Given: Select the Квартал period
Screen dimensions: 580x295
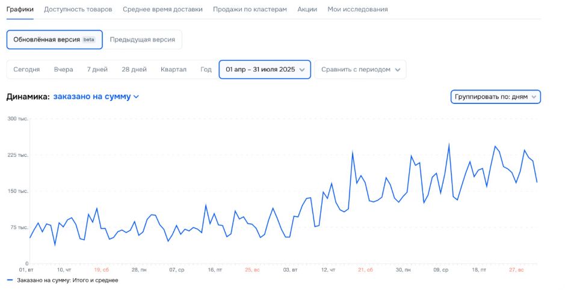Looking at the screenshot, I should tap(173, 70).
